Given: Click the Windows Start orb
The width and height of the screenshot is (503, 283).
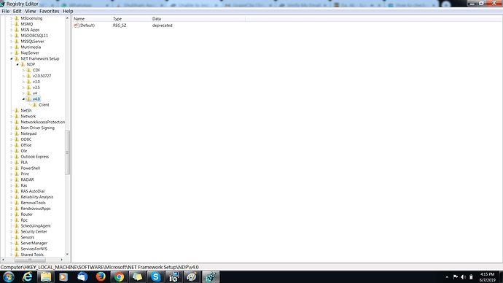Looking at the screenshot, I should click(x=9, y=276).
